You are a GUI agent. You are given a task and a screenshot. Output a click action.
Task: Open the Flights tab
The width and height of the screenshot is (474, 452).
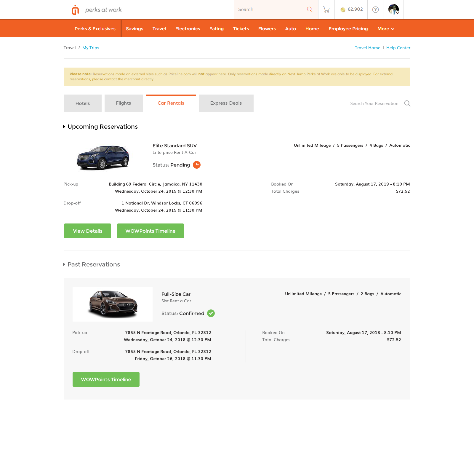coord(123,103)
